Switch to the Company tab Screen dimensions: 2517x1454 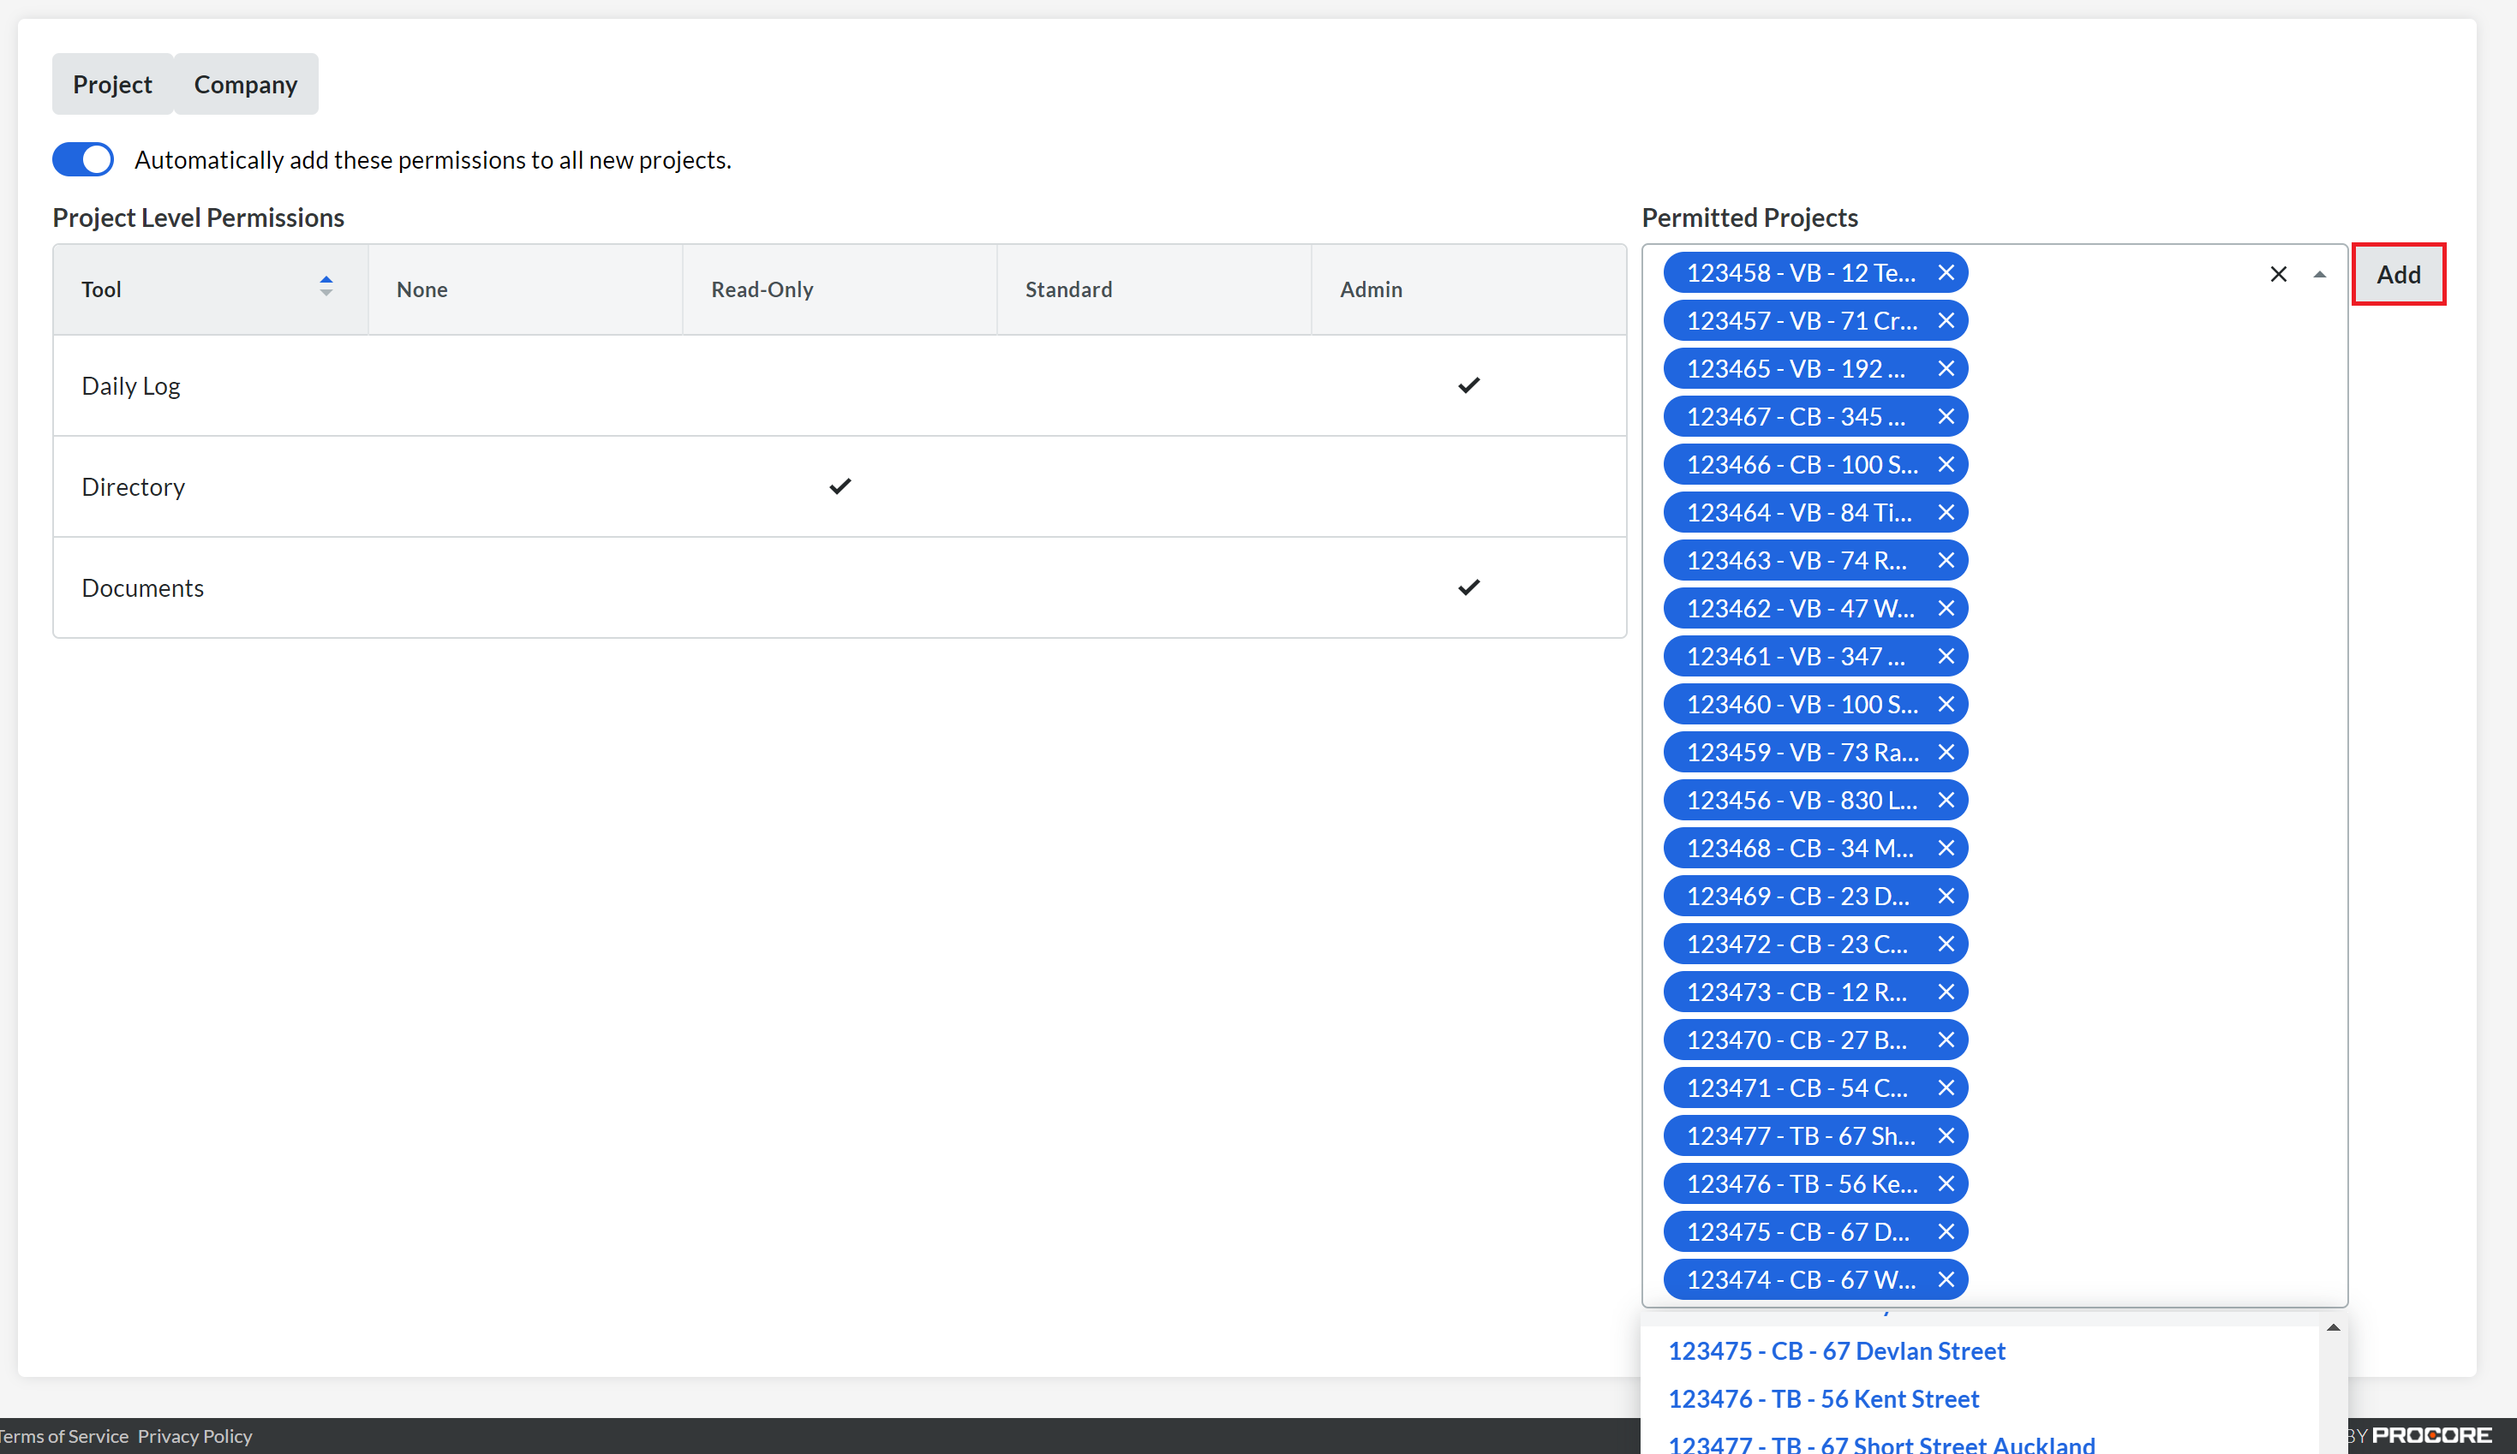(x=246, y=84)
